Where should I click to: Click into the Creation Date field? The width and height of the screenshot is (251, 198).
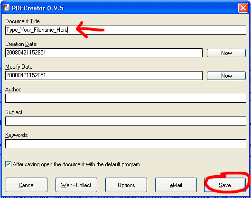click(x=104, y=53)
